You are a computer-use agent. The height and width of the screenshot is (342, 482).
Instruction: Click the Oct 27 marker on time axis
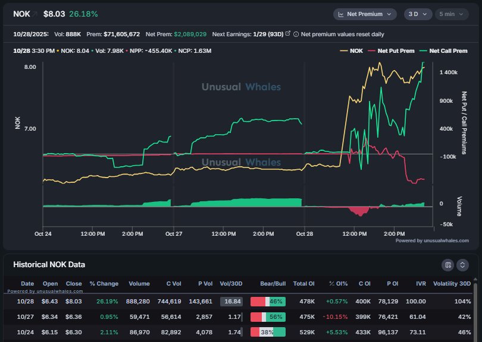point(173,234)
